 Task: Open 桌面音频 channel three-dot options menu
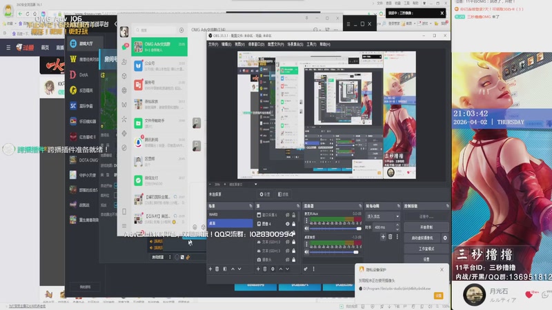306,244
